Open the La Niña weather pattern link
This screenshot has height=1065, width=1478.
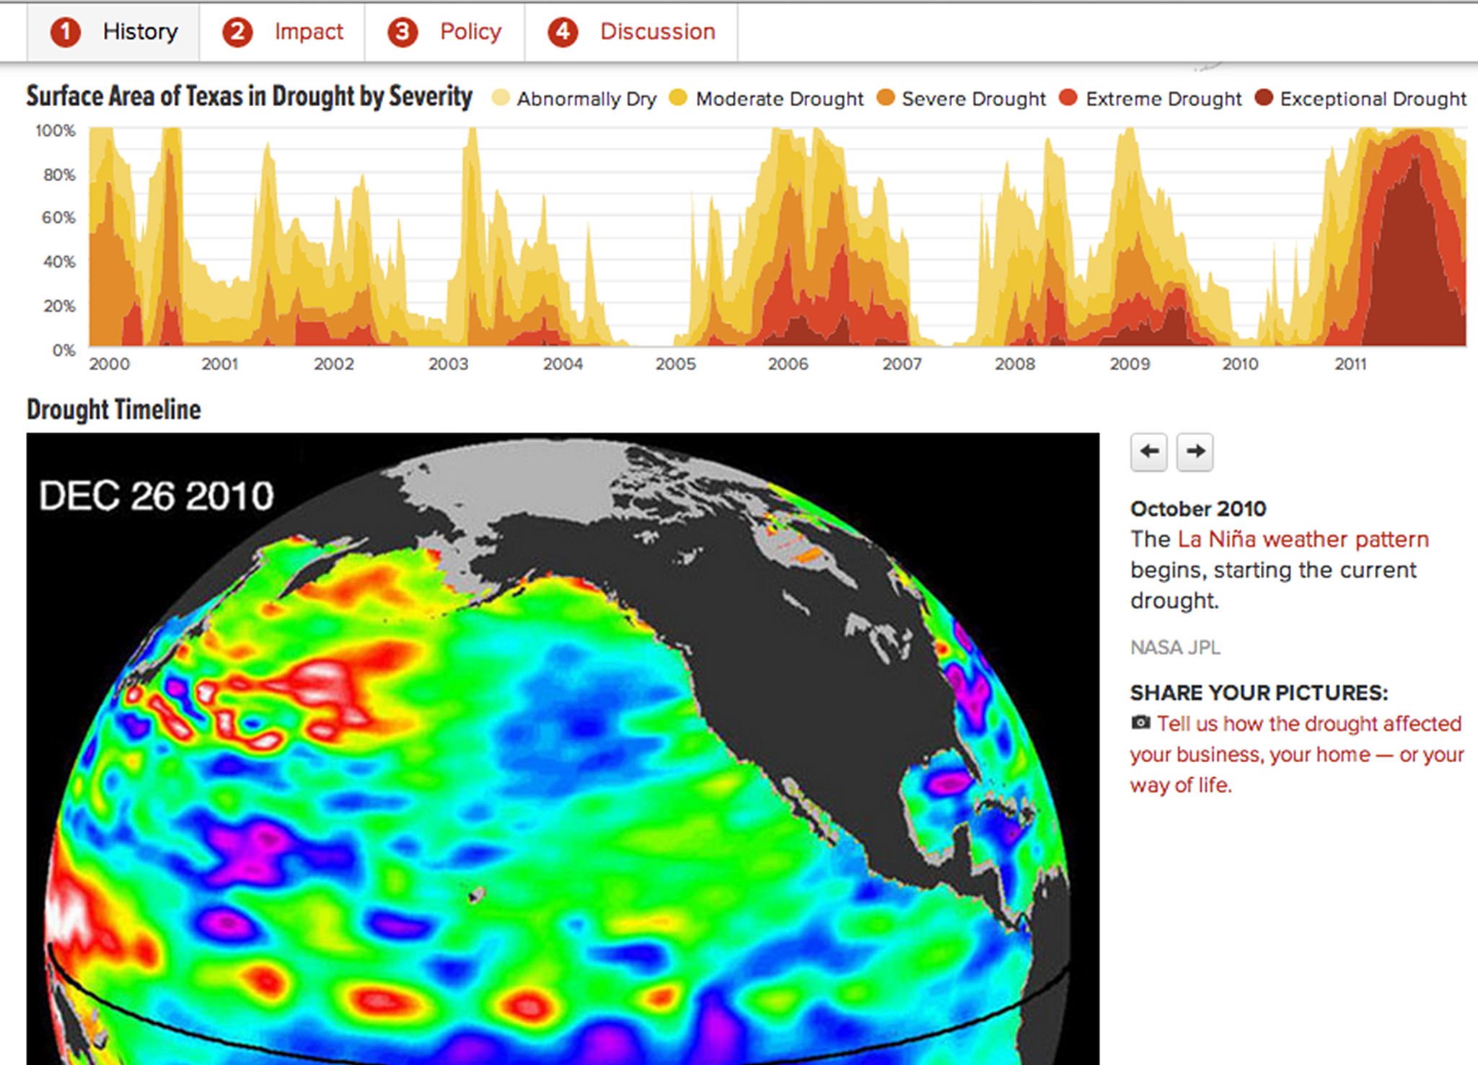(x=1303, y=539)
